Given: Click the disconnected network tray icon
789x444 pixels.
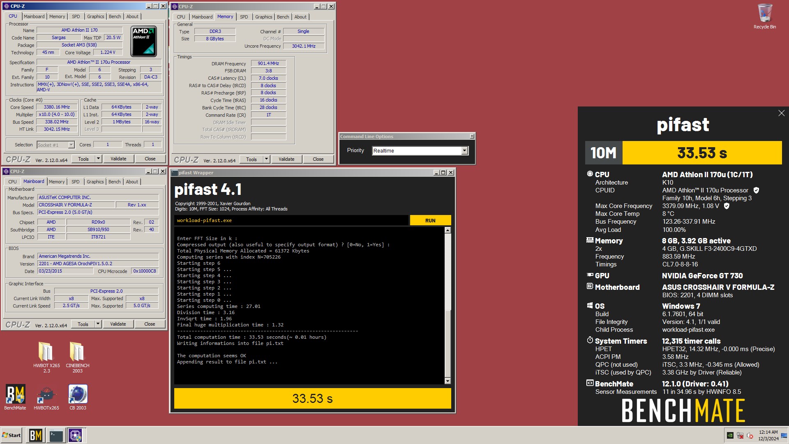Looking at the screenshot, I should pyautogui.click(x=740, y=435).
